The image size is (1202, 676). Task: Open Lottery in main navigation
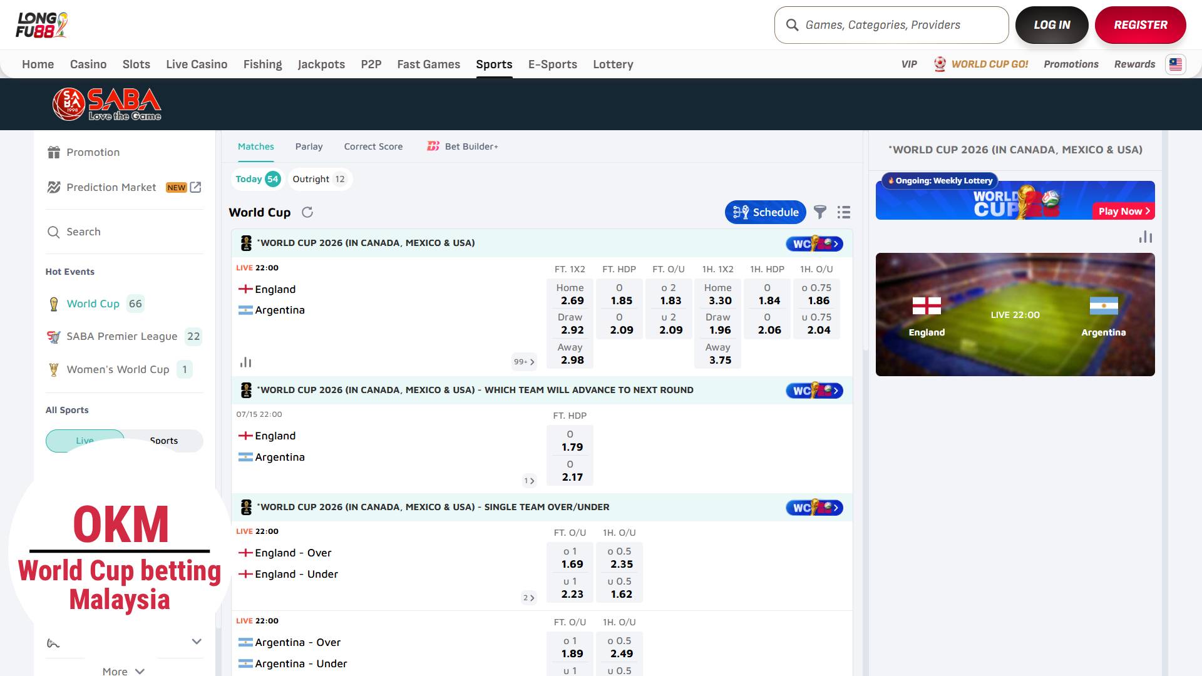613,64
